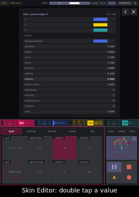Click the FREQ knob on the yellow Warmup deck
Screen dimensions: 139x197
(79, 122)
